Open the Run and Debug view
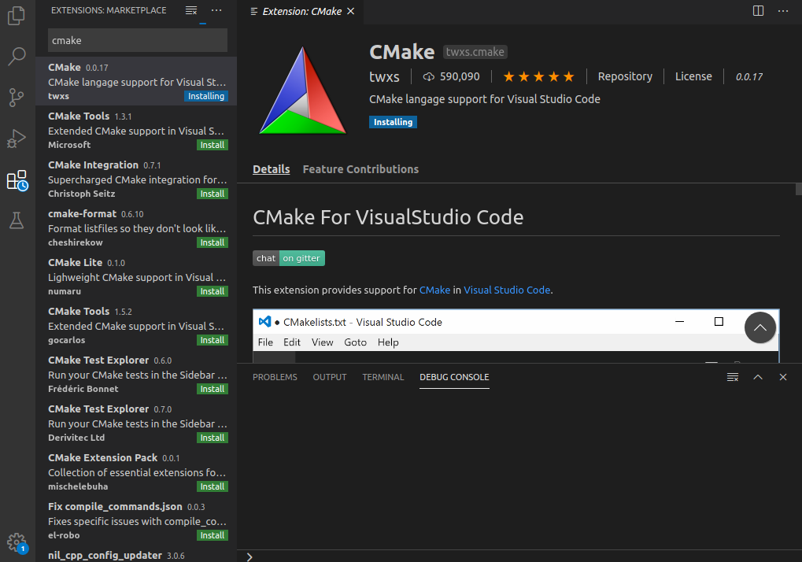Image resolution: width=802 pixels, height=562 pixels. click(x=17, y=139)
